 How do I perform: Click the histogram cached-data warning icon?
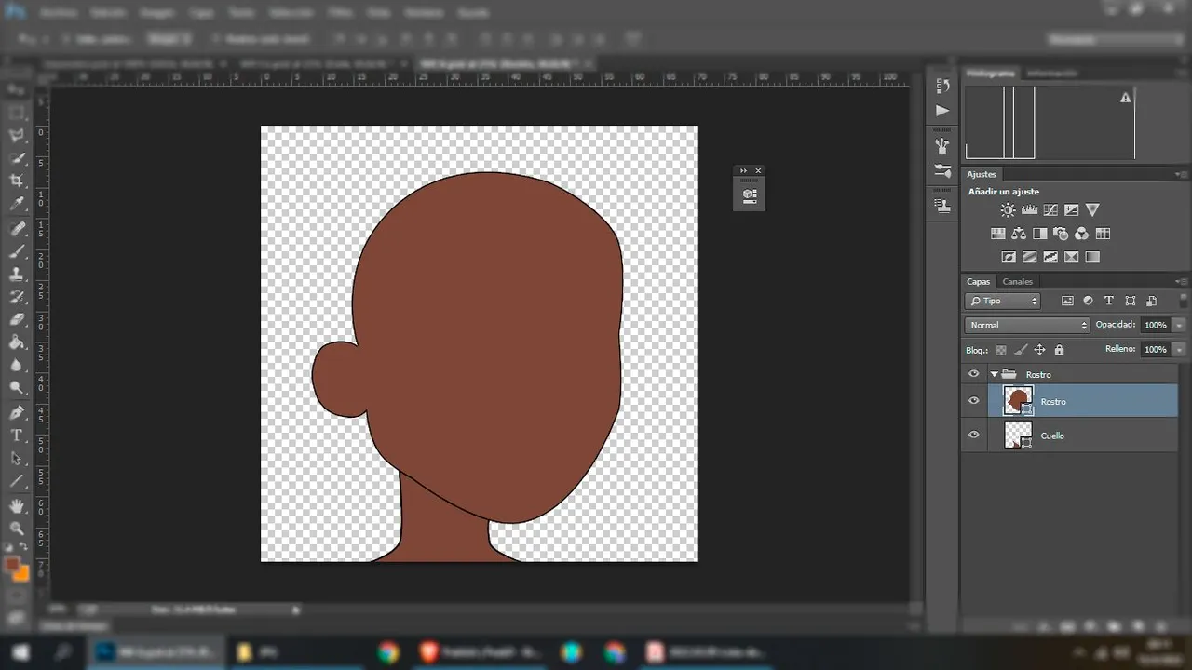click(x=1125, y=98)
